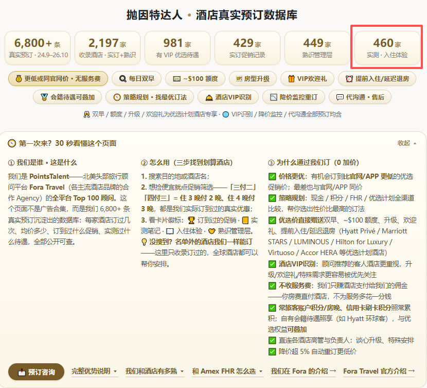The width and height of the screenshot is (427, 388).
Task: Open the 和 Amex FHR 怎么选 dropdown
Action: pyautogui.click(x=228, y=372)
